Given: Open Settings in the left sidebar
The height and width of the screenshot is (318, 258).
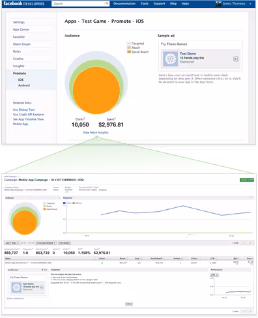Looking at the screenshot, I should 19,22.
